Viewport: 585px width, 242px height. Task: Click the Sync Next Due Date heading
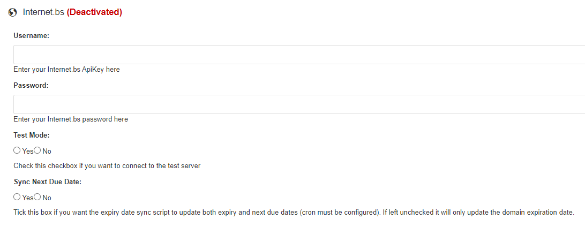(x=47, y=182)
